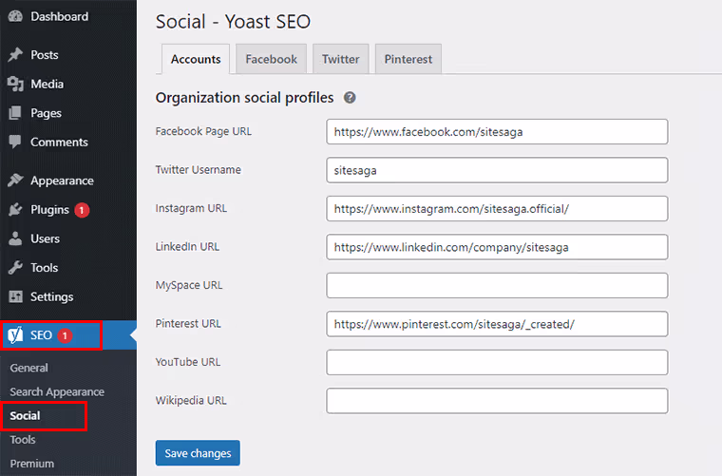722x476 pixels.
Task: Click the Plugins update count badge
Action: click(x=82, y=210)
